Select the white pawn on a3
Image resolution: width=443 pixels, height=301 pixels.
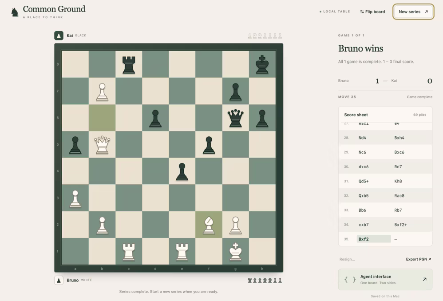tap(75, 198)
